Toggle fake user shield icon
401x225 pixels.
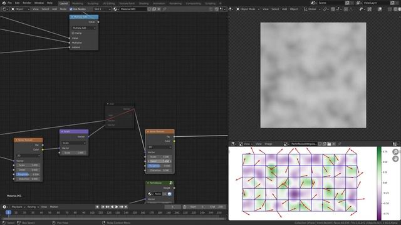(149, 9)
